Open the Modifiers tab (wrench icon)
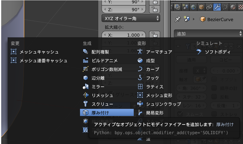 click(x=217, y=7)
